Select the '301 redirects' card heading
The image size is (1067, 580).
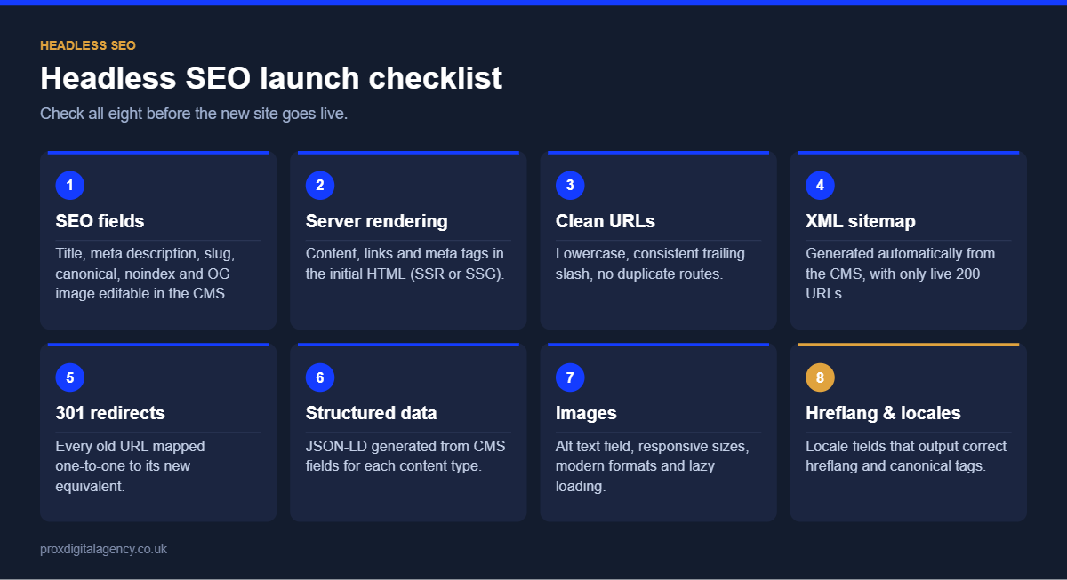110,413
